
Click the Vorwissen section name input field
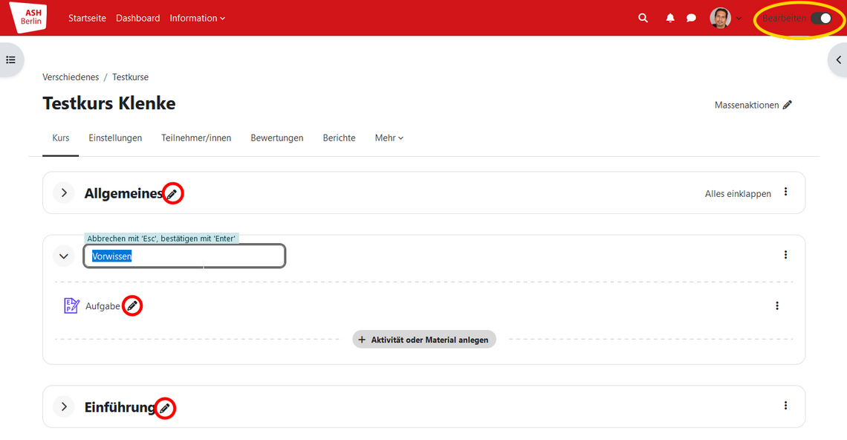184,256
